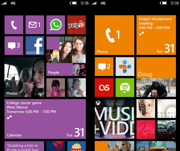Open the Fourth Coffee tile
The width and height of the screenshot is (180, 151).
coord(166,108)
